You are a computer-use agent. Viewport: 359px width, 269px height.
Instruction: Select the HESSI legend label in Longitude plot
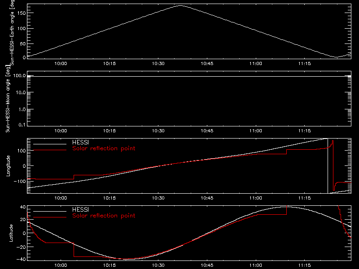tap(80, 142)
